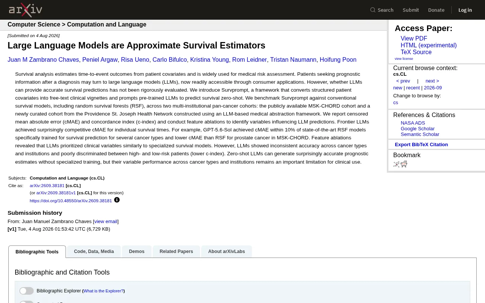Switch to the About arXivLabs tab
This screenshot has width=485, height=303.
227,251
